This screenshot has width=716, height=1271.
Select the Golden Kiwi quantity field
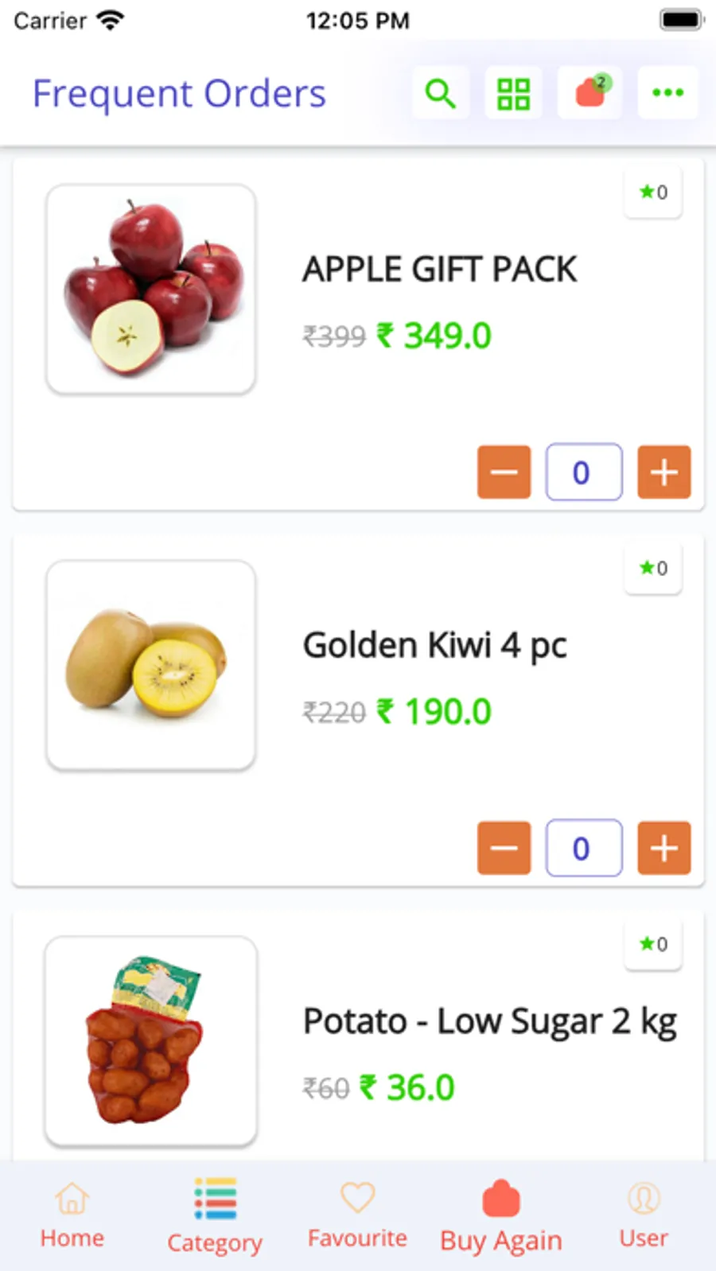click(x=584, y=849)
